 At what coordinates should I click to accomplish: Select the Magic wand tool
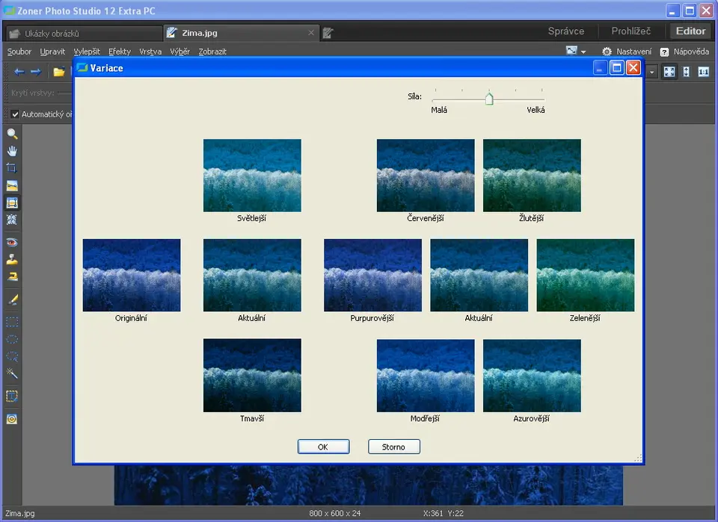[12, 373]
